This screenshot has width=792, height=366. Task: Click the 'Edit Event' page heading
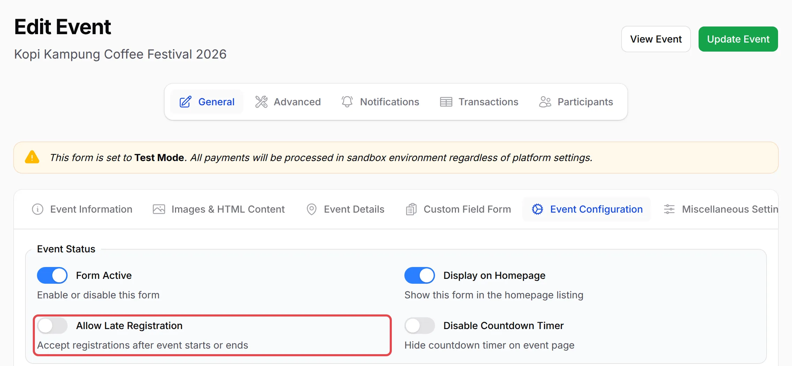tap(63, 27)
